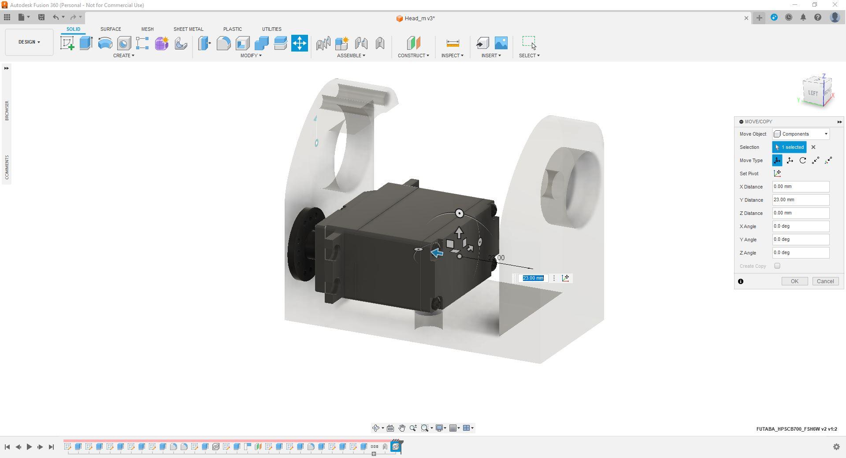Image resolution: width=846 pixels, height=458 pixels.
Task: Click the Save icon
Action: coord(41,17)
